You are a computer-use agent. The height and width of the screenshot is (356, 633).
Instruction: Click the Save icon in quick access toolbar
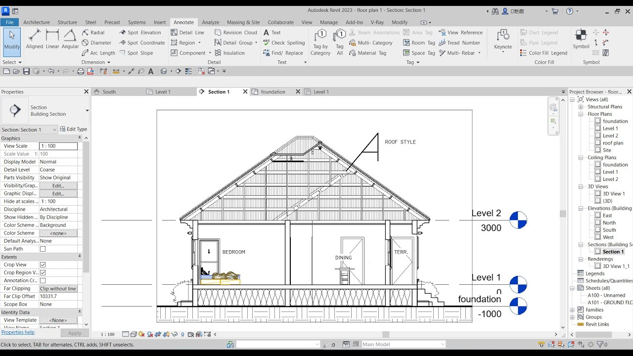point(26,71)
